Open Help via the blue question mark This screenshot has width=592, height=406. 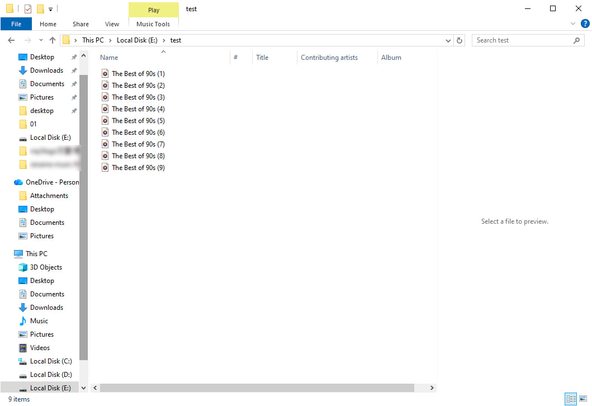pyautogui.click(x=585, y=23)
